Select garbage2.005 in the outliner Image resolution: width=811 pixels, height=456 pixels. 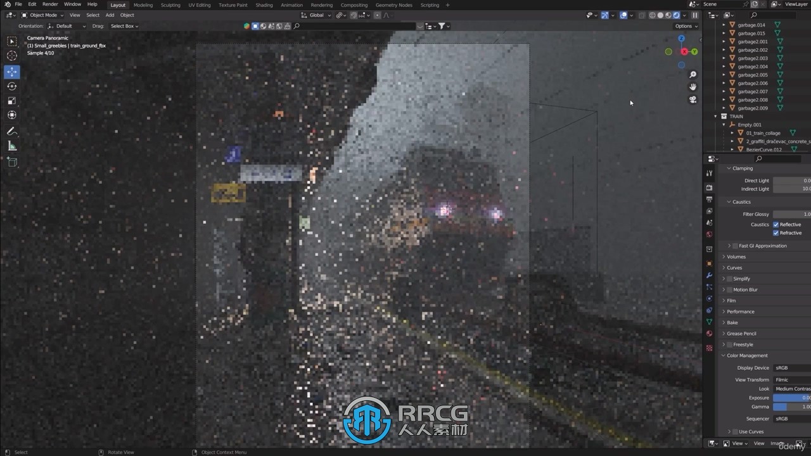[x=752, y=75]
